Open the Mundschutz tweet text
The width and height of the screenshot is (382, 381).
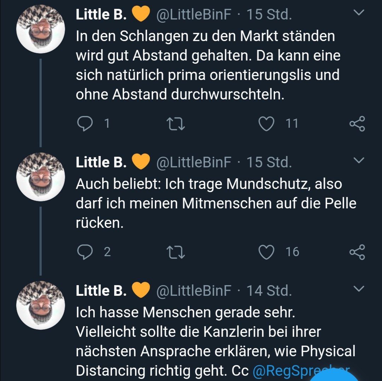(209, 203)
